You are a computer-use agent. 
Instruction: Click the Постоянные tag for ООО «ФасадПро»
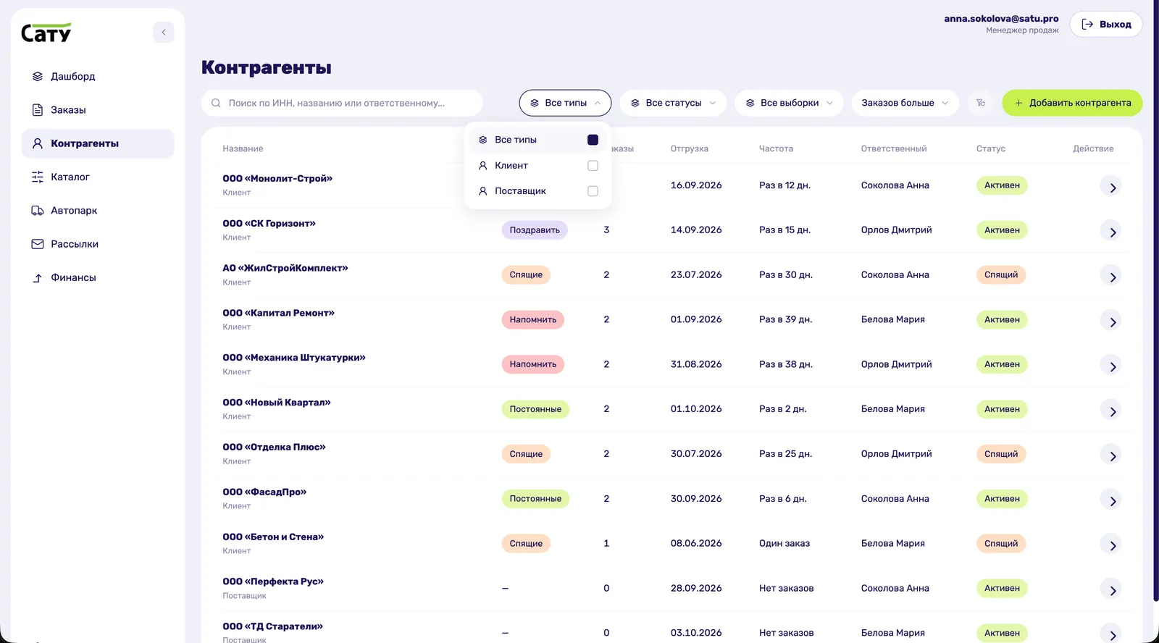click(535, 499)
